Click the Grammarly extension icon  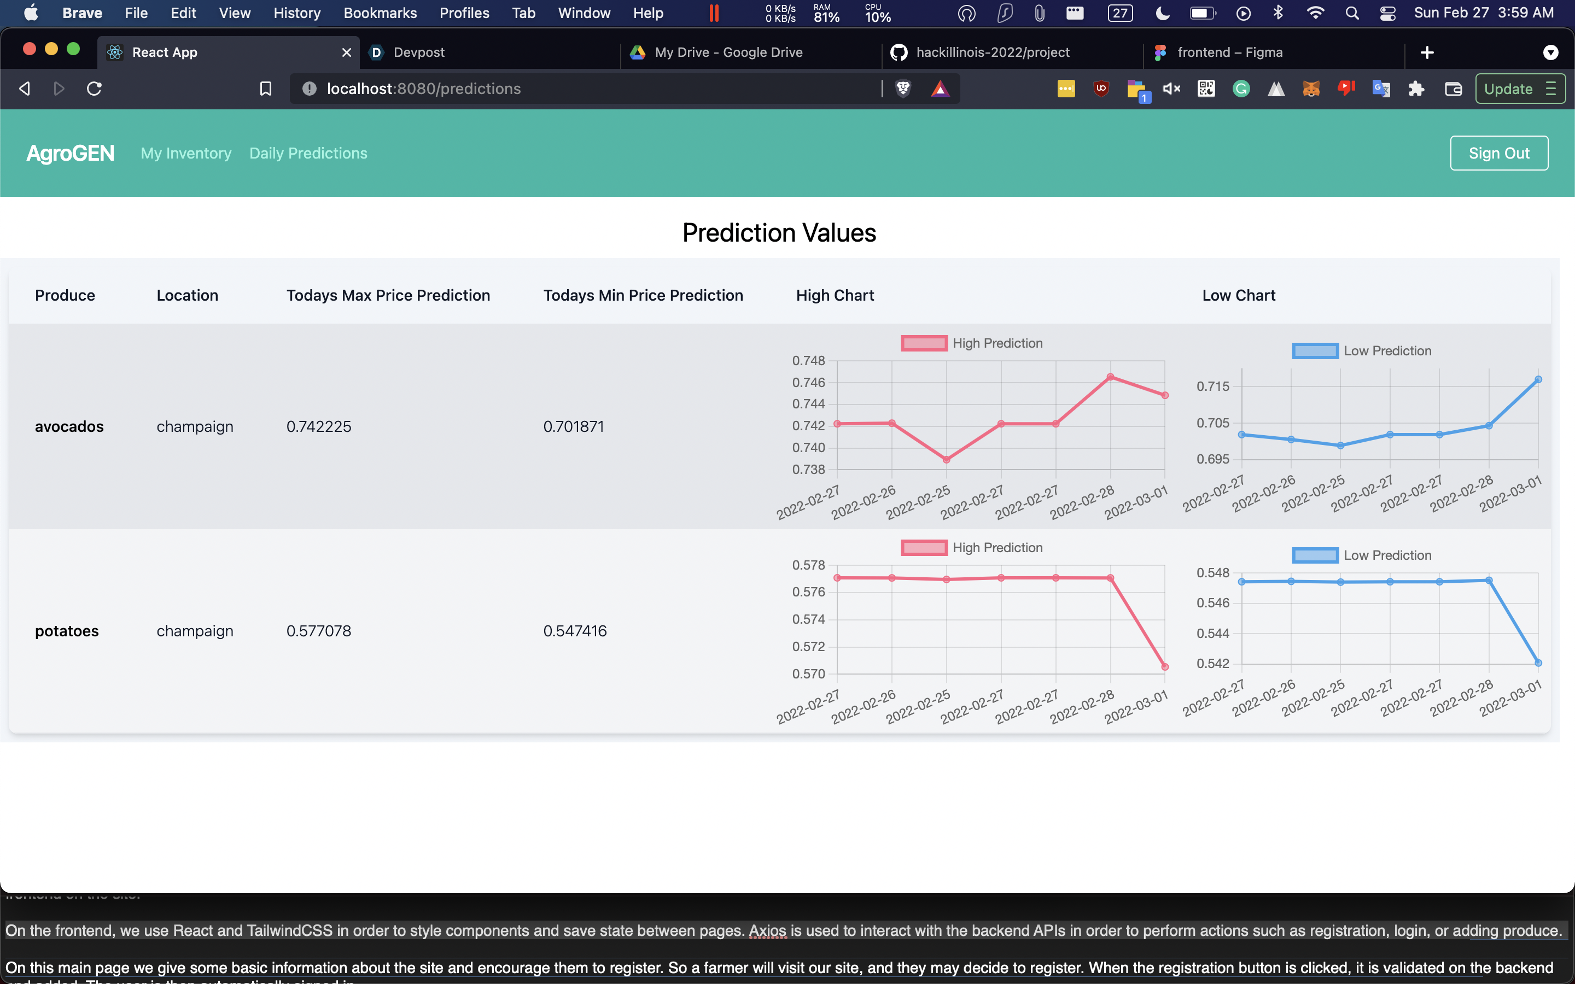(1241, 89)
